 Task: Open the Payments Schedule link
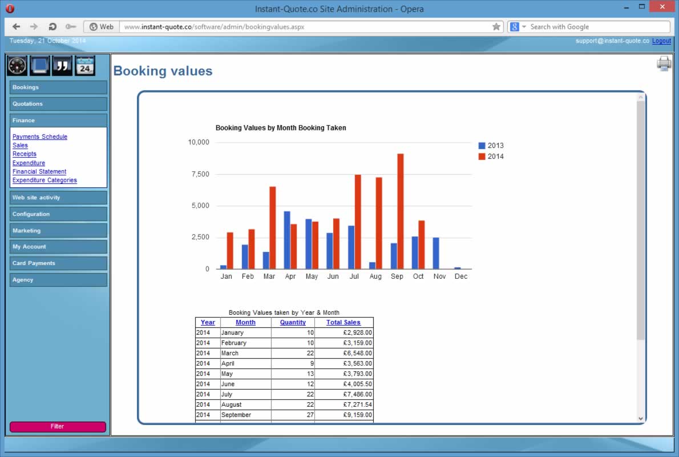click(x=40, y=137)
